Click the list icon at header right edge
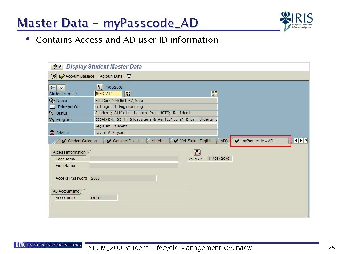This screenshot has width=339, height=254. click(214, 94)
